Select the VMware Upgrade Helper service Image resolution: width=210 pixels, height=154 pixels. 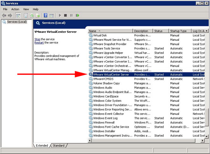147,53
